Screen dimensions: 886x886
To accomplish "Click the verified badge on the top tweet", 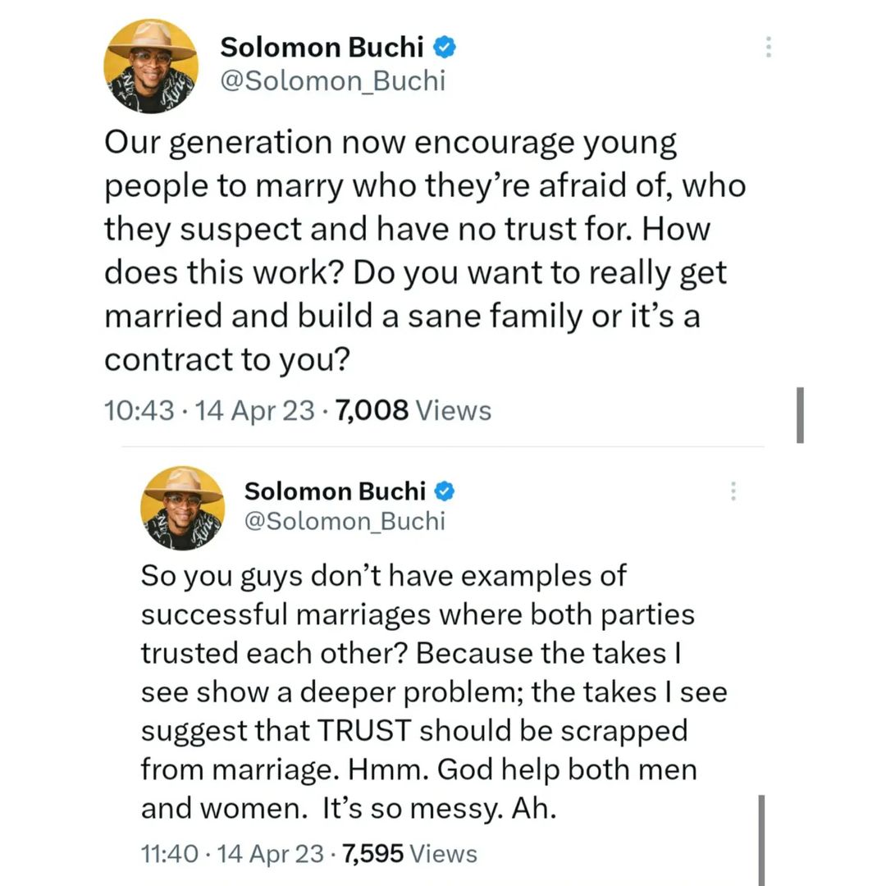I will 445,48.
